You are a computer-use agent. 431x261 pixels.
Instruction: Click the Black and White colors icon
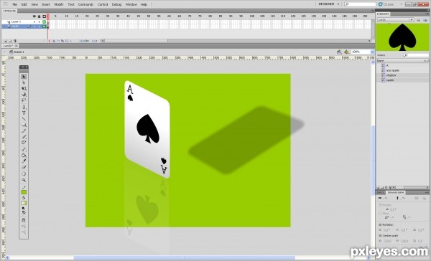[x=24, y=209]
